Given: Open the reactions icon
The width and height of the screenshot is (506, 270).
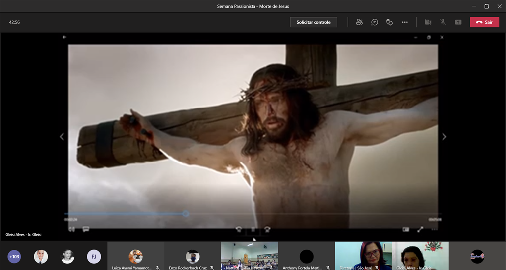Looking at the screenshot, I should point(389,22).
